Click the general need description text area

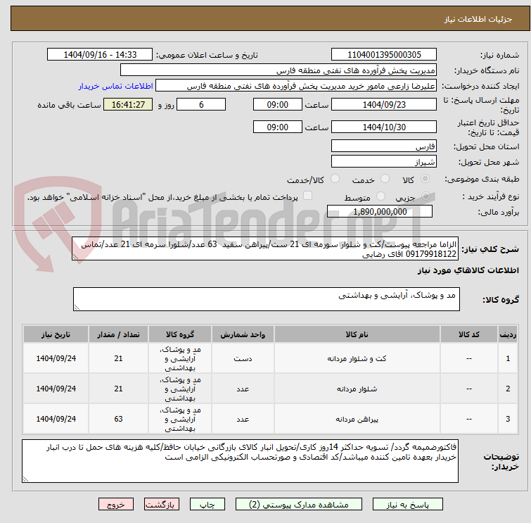pos(265,248)
